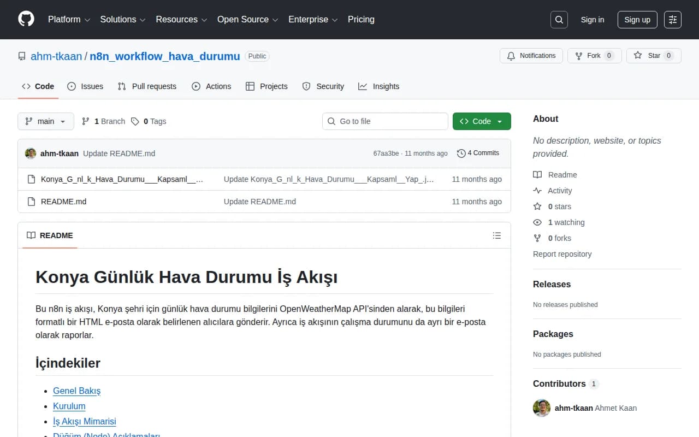Click the watching eye icon in the sidebar

pos(537,222)
